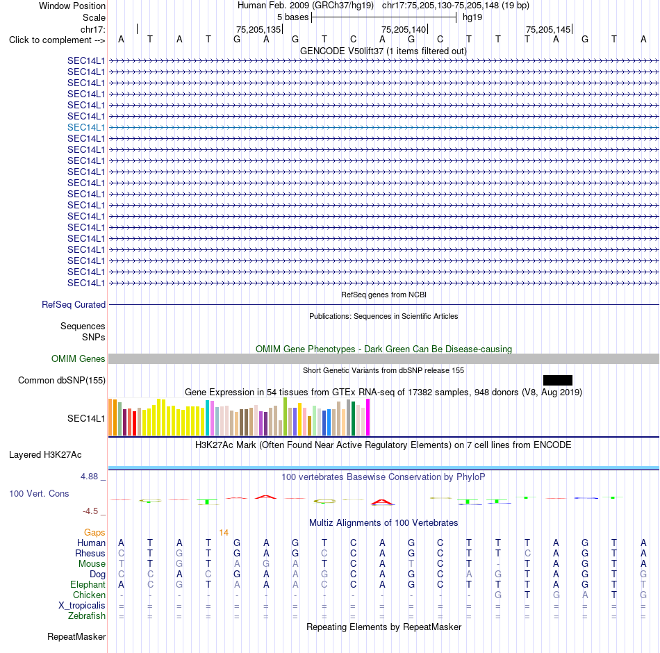Select the Zebrafish alignment row label
The height and width of the screenshot is (653, 660).
(x=87, y=615)
